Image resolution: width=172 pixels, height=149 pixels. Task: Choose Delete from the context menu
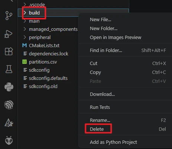[x=97, y=129]
